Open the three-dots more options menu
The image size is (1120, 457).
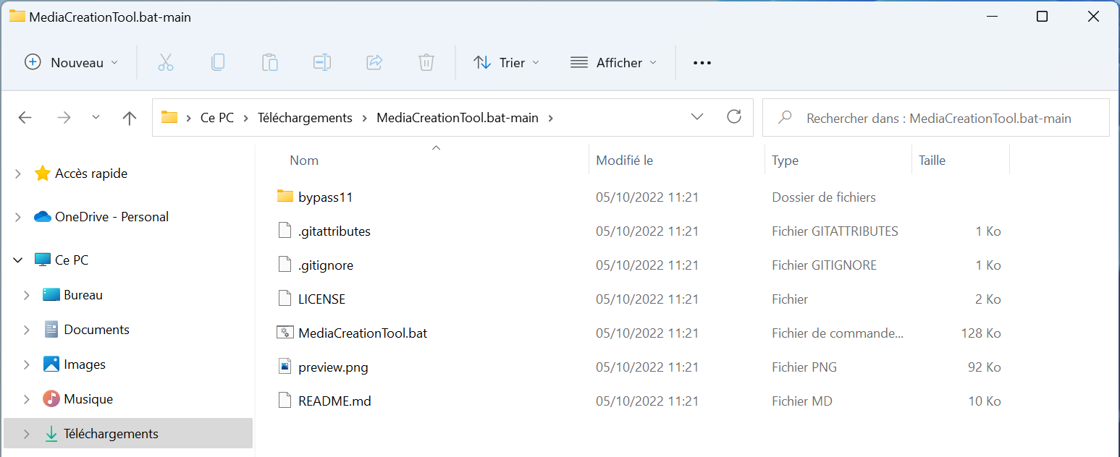point(702,63)
